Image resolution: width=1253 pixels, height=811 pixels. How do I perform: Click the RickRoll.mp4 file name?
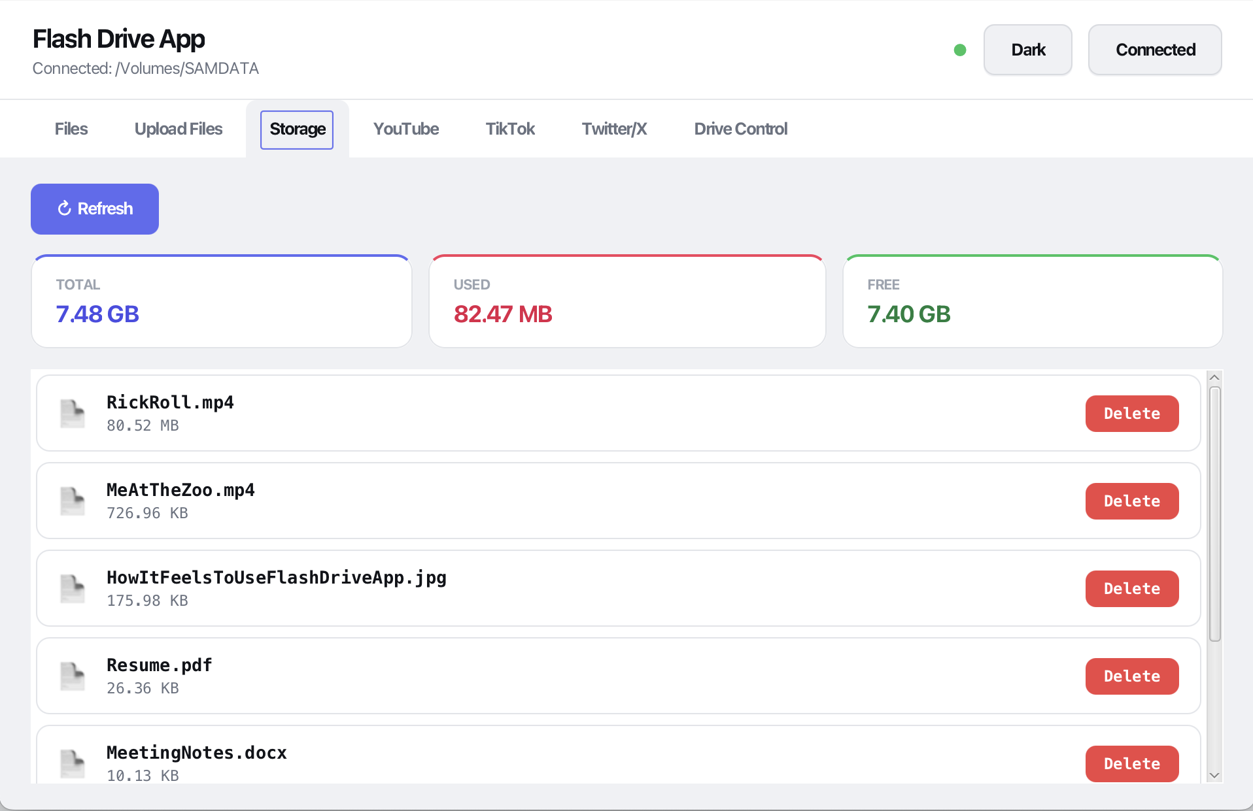(x=170, y=402)
